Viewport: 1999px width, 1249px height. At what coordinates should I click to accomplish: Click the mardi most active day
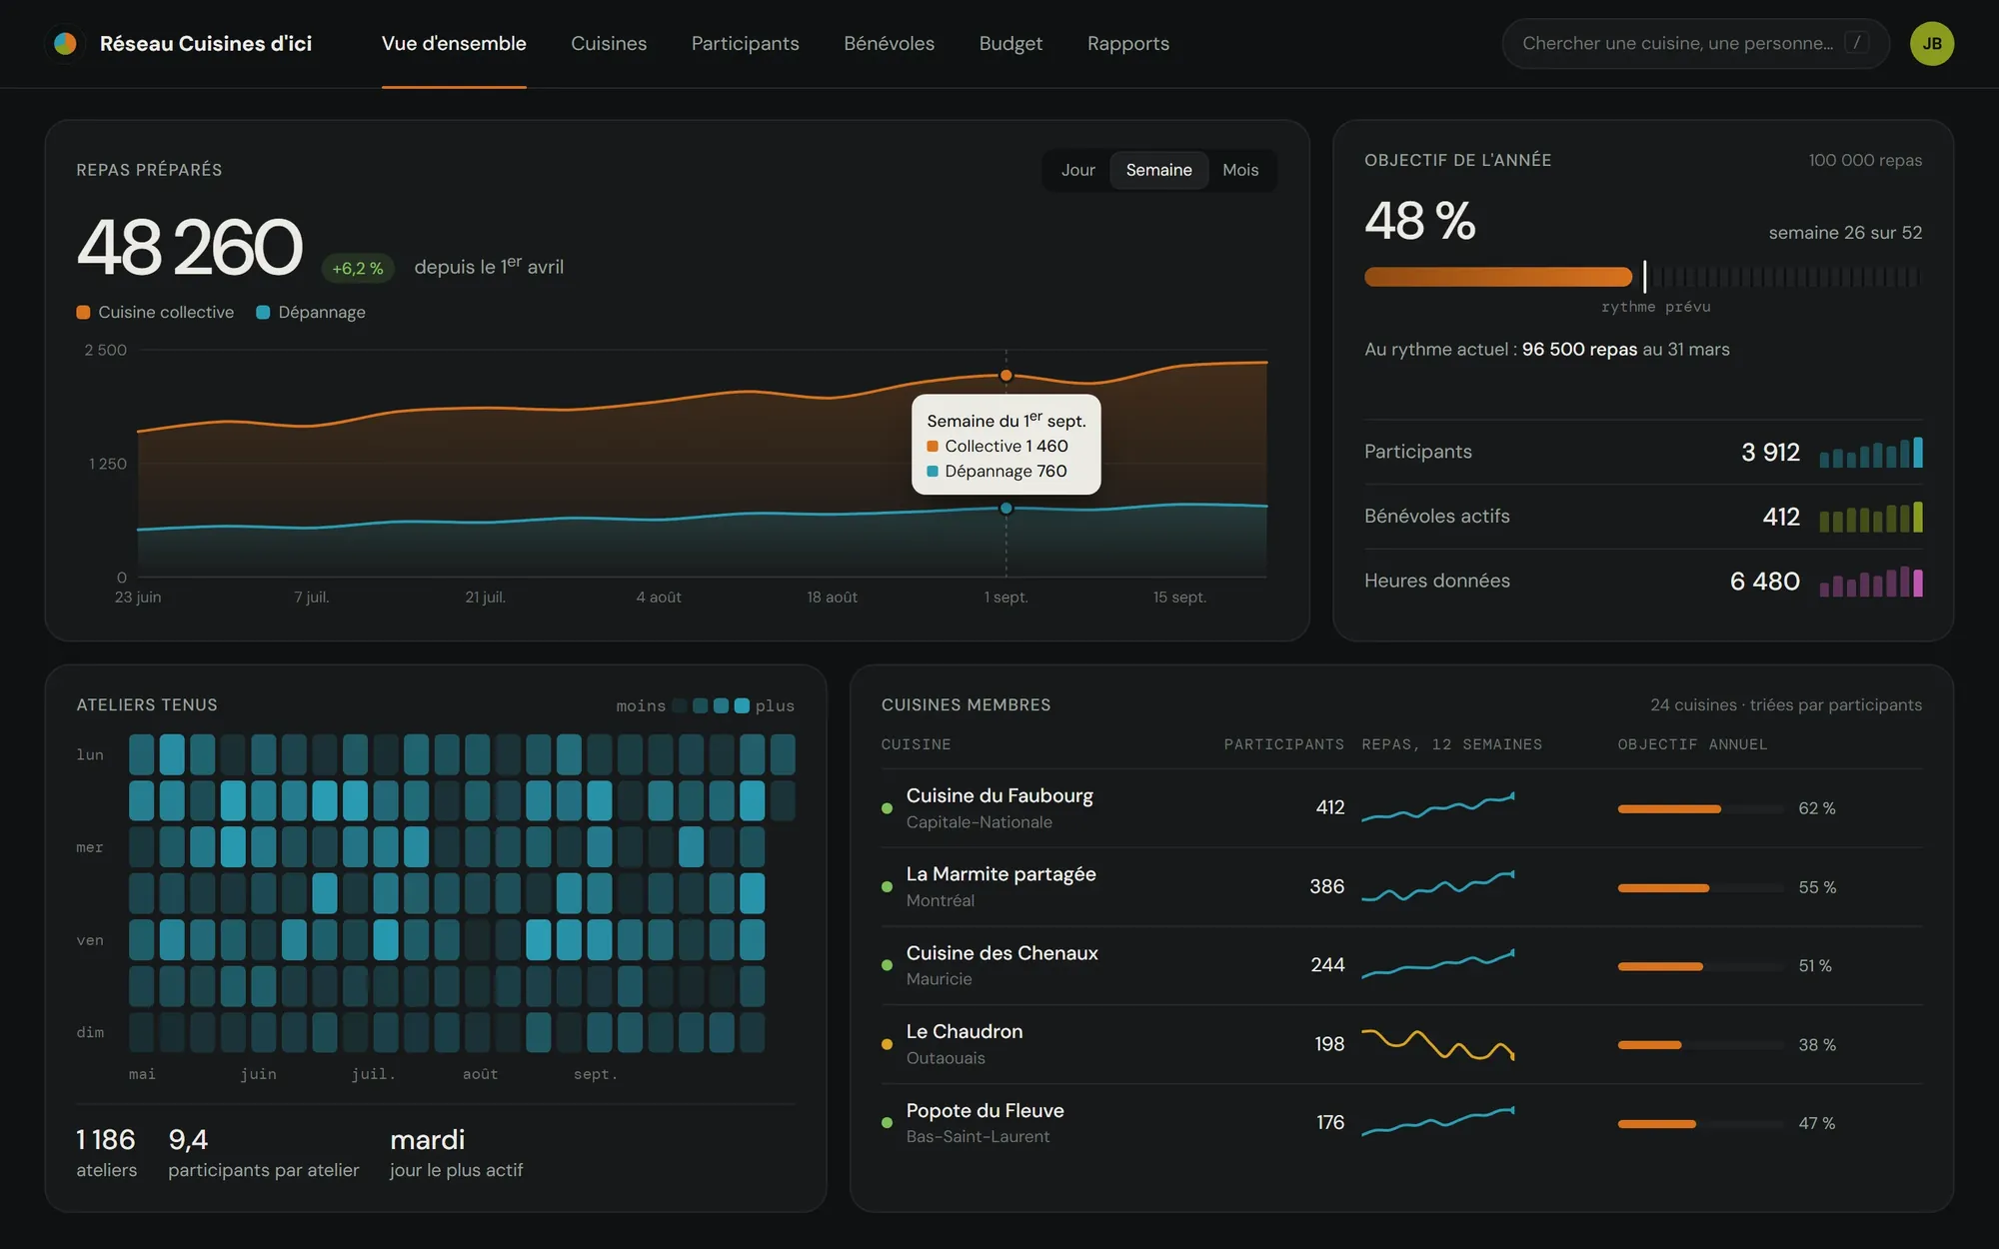[x=427, y=1139]
